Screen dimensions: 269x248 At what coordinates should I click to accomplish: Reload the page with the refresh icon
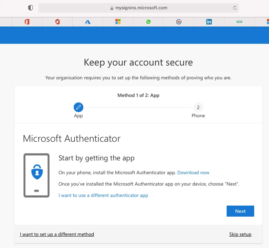pyautogui.click(x=235, y=8)
